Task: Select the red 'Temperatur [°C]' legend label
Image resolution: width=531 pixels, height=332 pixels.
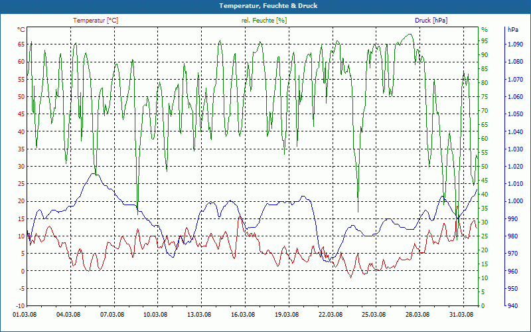Action: [96, 21]
